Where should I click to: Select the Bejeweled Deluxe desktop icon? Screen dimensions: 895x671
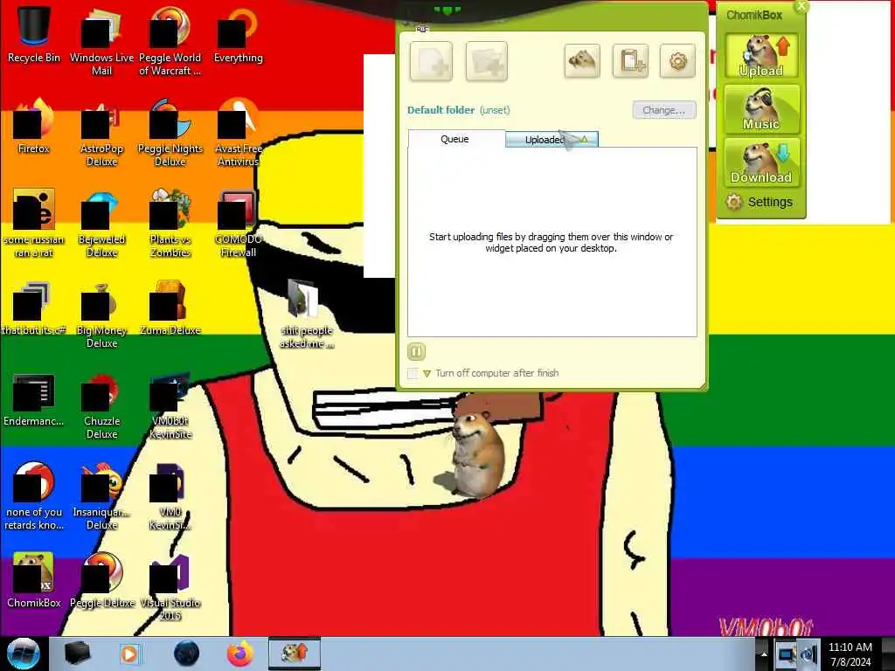pos(101,224)
